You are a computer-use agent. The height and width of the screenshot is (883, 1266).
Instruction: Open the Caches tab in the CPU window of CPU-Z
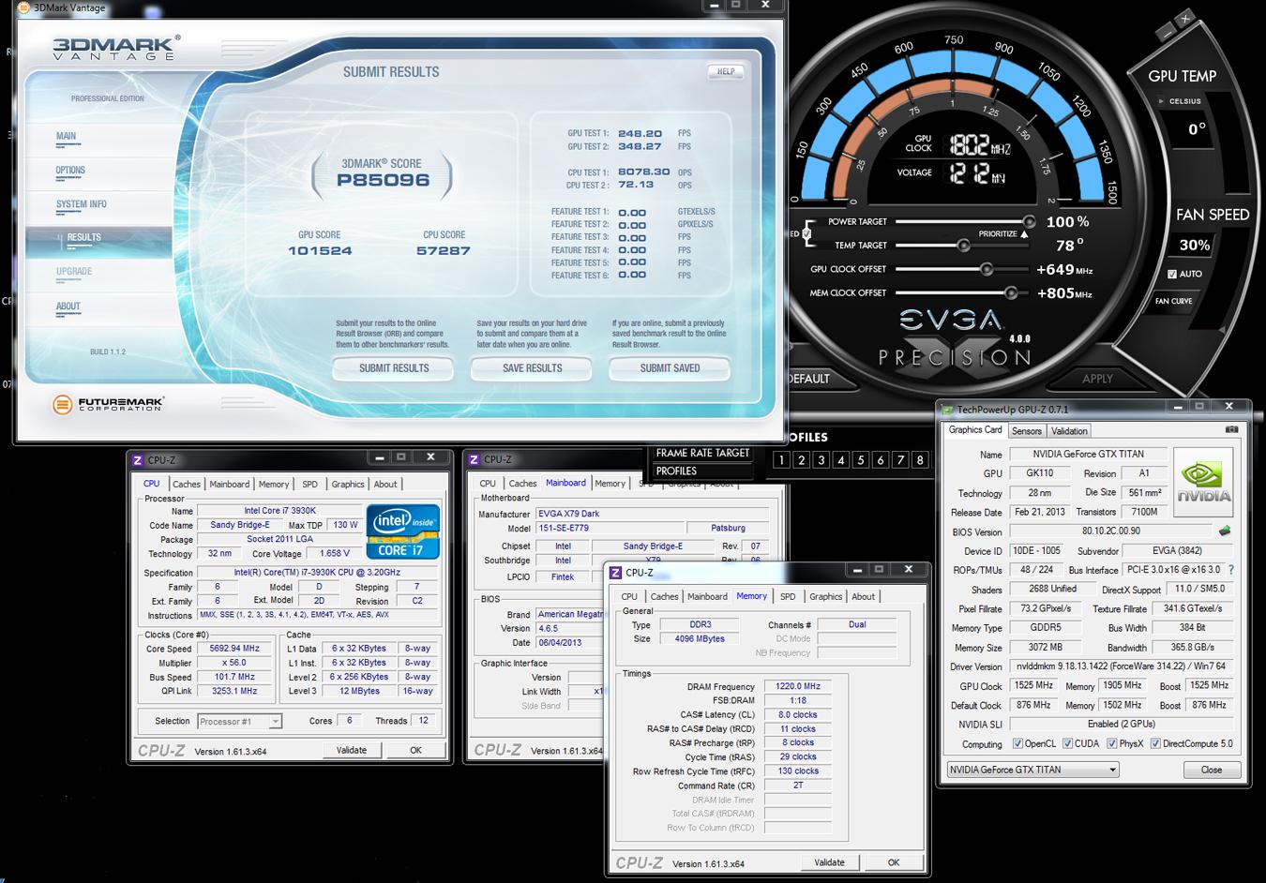[187, 485]
